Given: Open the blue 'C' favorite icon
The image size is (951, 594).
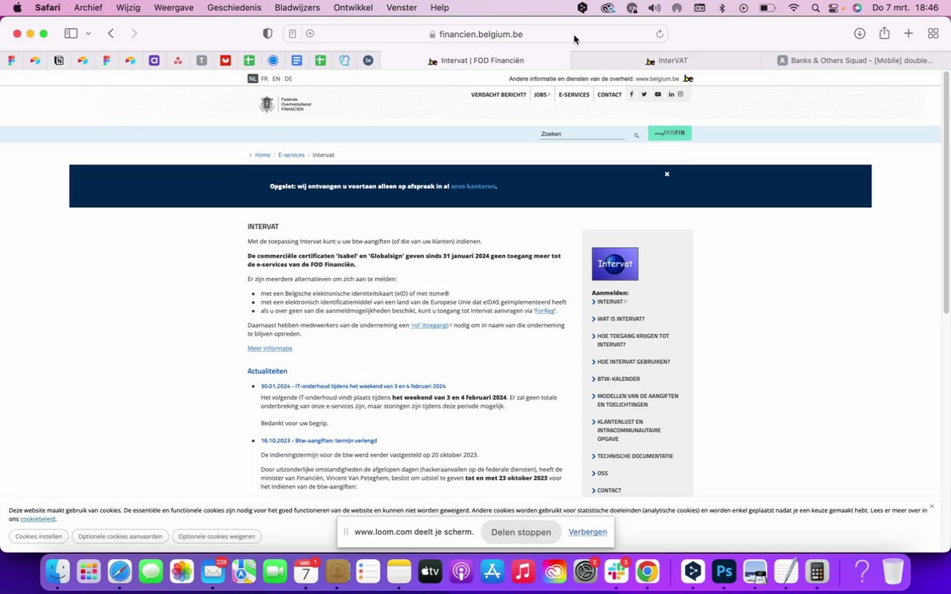Looking at the screenshot, I should pos(273,61).
